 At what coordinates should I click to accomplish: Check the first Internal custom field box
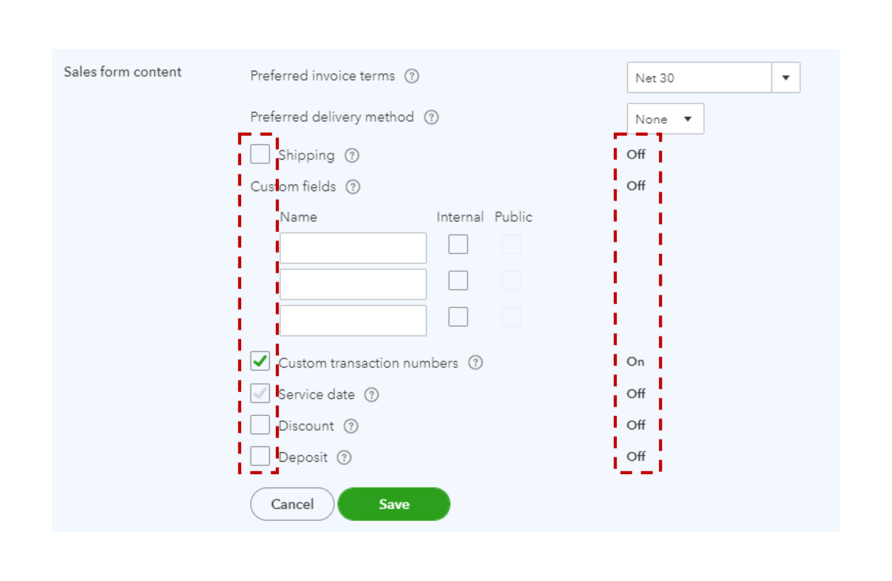click(458, 244)
